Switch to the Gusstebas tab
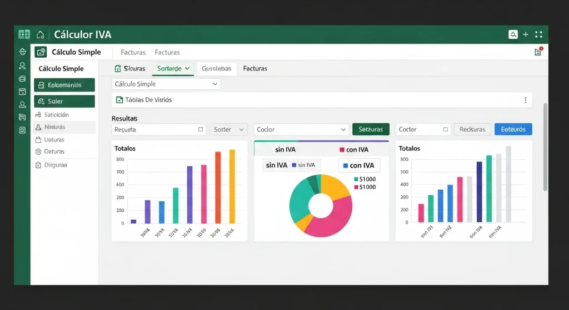Screen dimensions: 569x310 pyautogui.click(x=217, y=68)
